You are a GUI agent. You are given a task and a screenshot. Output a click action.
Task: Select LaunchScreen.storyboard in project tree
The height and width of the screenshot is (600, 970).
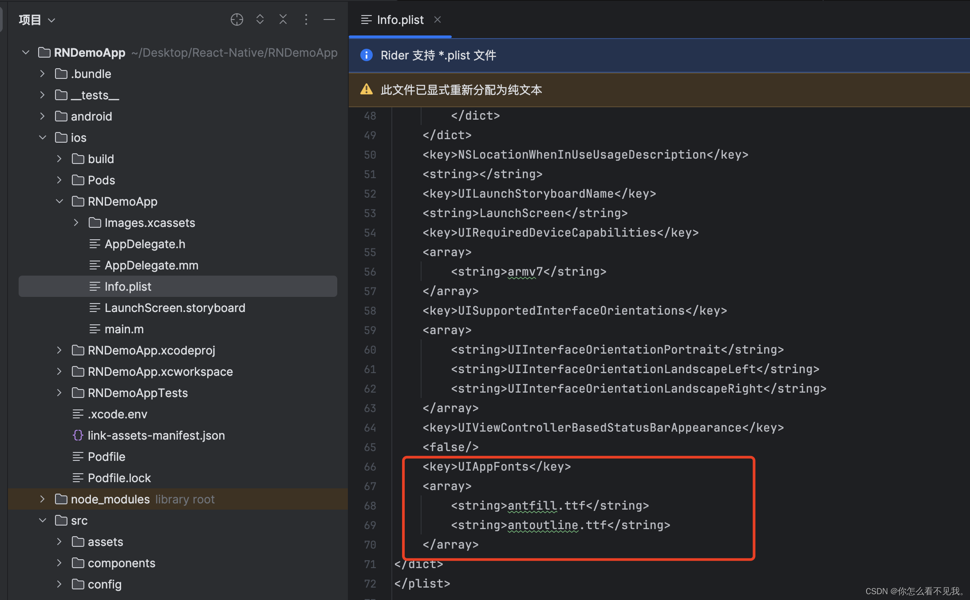174,308
